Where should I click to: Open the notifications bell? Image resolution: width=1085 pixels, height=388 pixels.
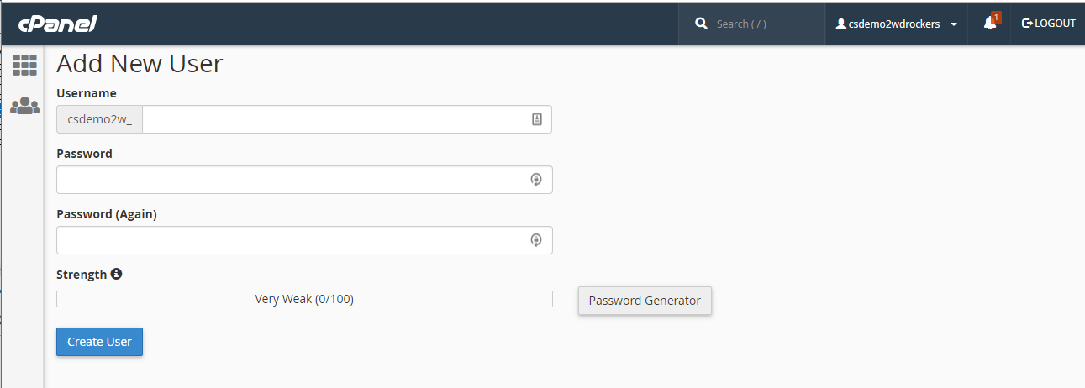[990, 24]
